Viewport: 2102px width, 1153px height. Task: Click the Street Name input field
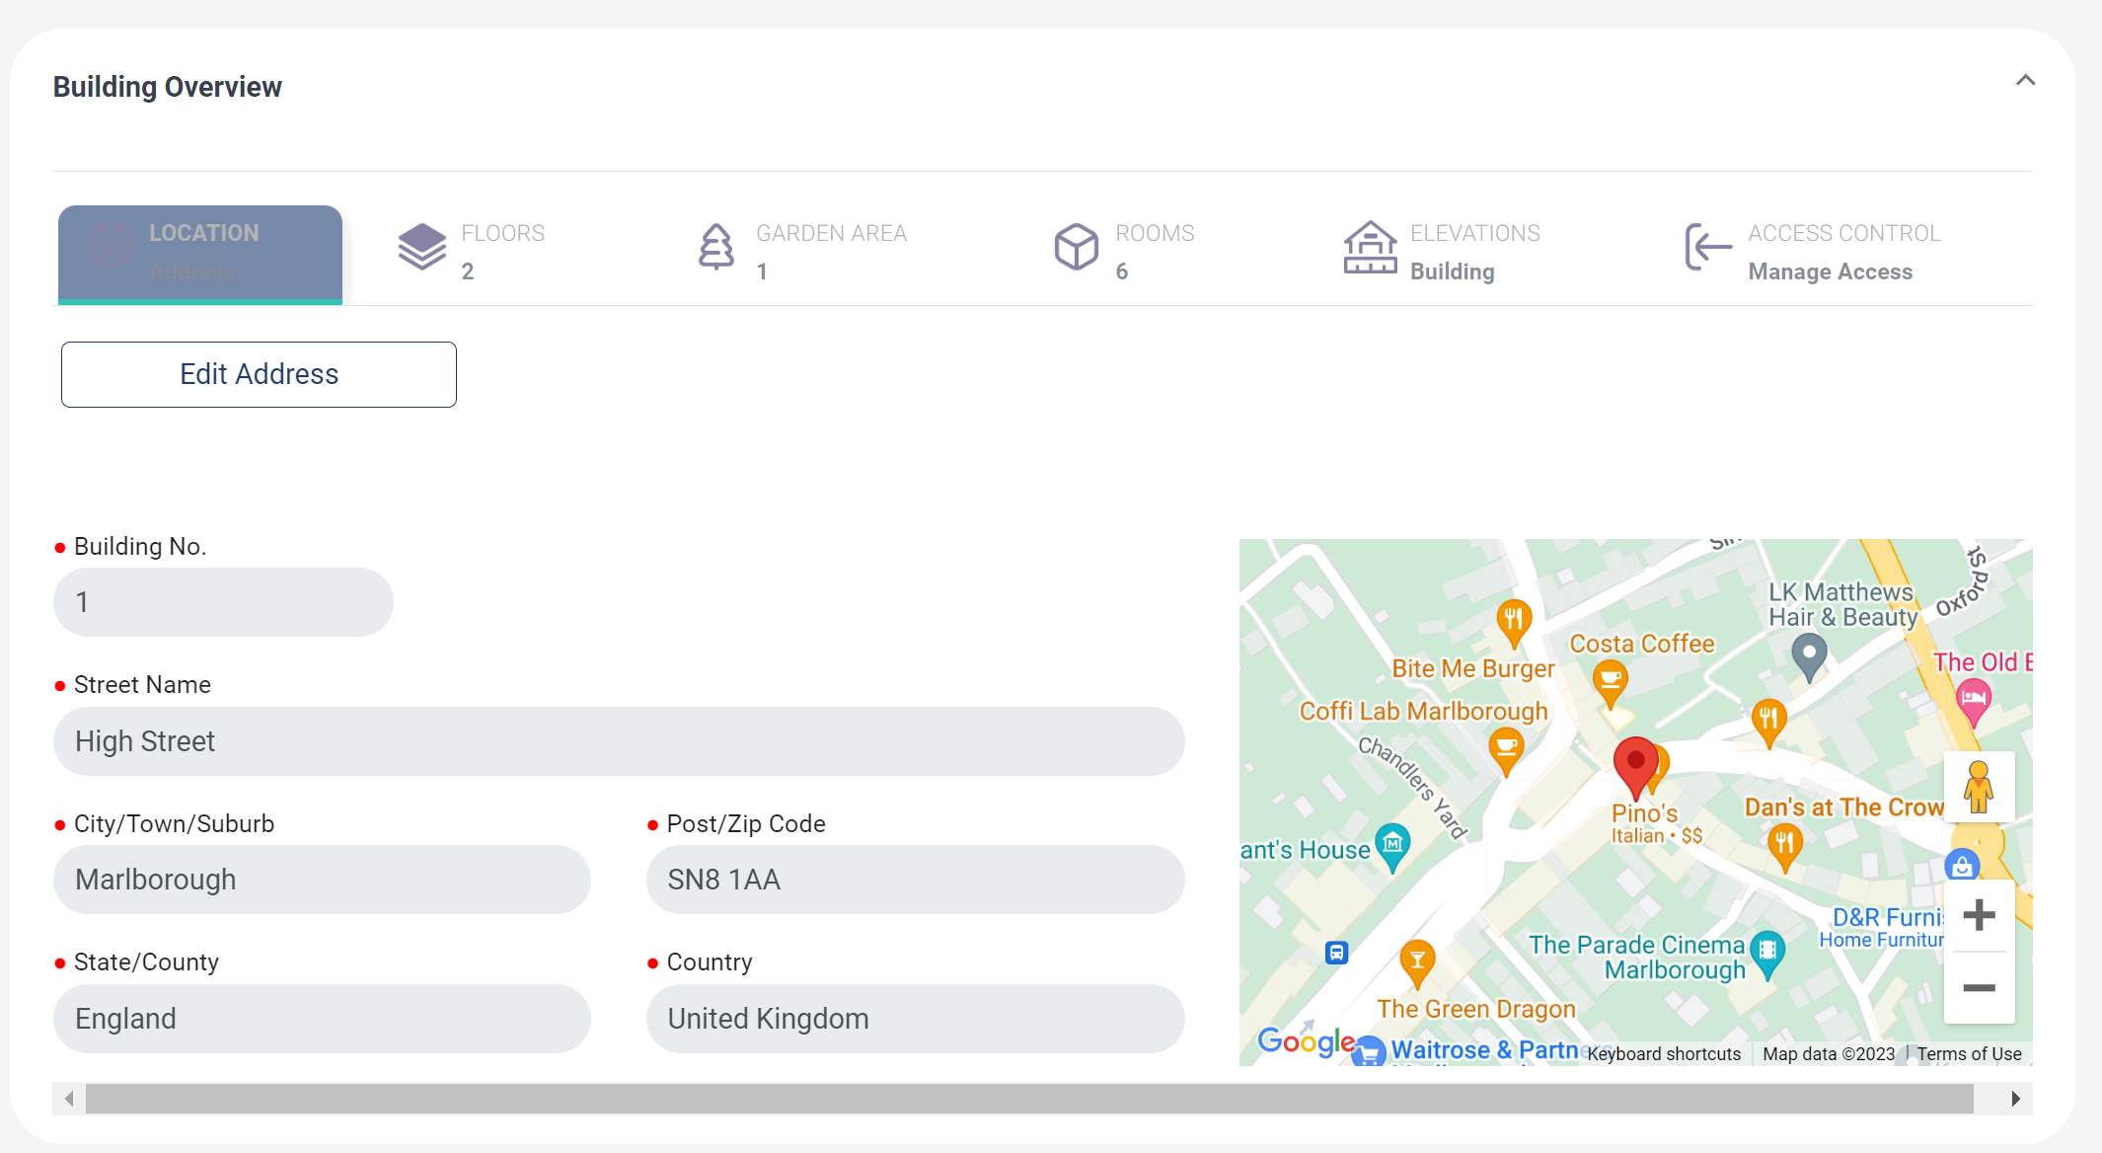pyautogui.click(x=619, y=741)
